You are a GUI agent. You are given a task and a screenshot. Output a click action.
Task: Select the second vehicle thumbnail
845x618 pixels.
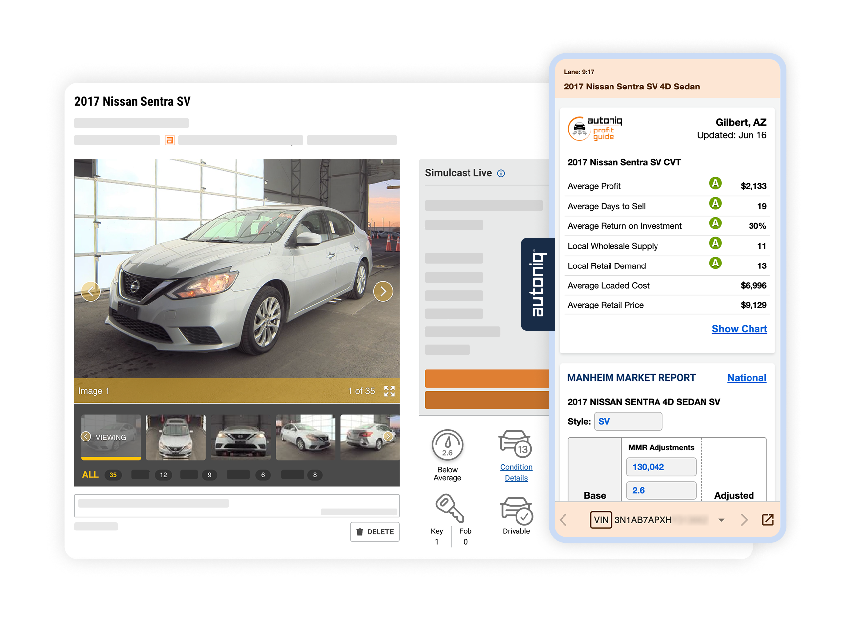[176, 437]
